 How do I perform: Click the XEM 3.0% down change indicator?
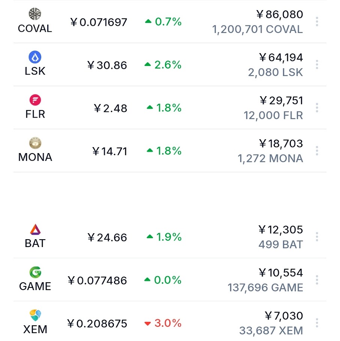[163, 323]
